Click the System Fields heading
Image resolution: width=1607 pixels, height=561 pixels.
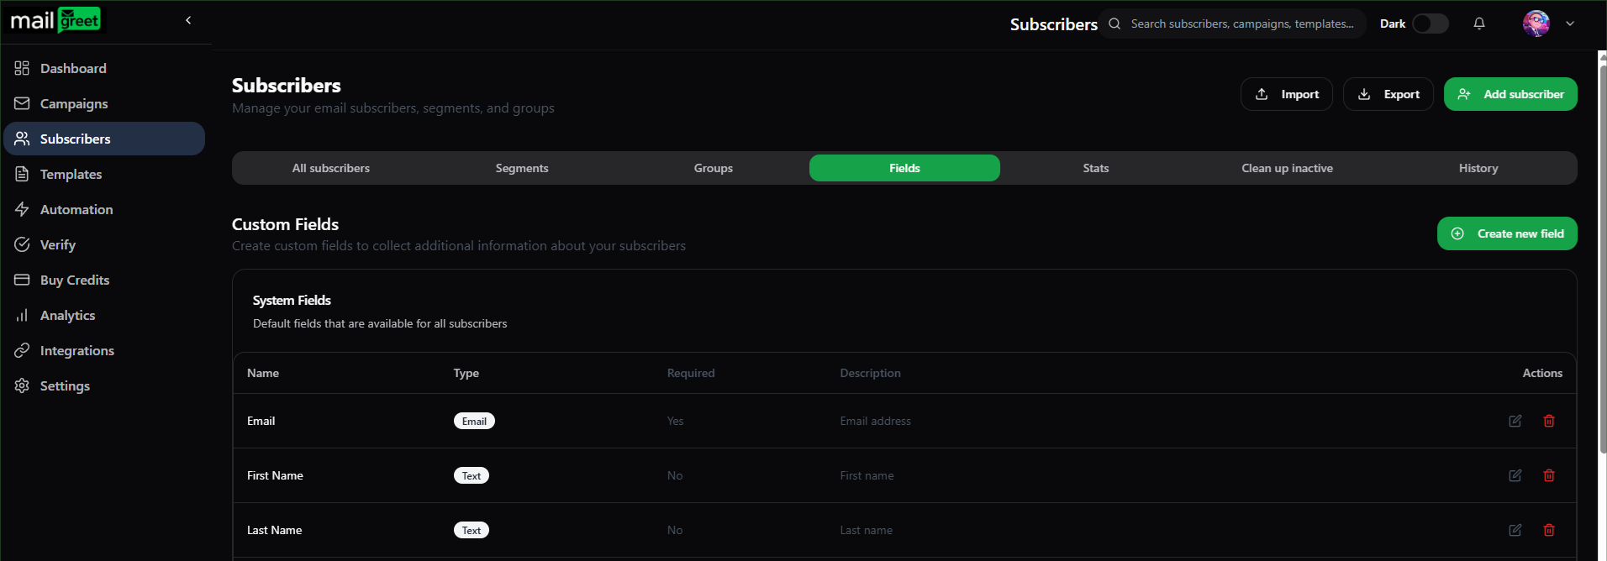tap(292, 300)
